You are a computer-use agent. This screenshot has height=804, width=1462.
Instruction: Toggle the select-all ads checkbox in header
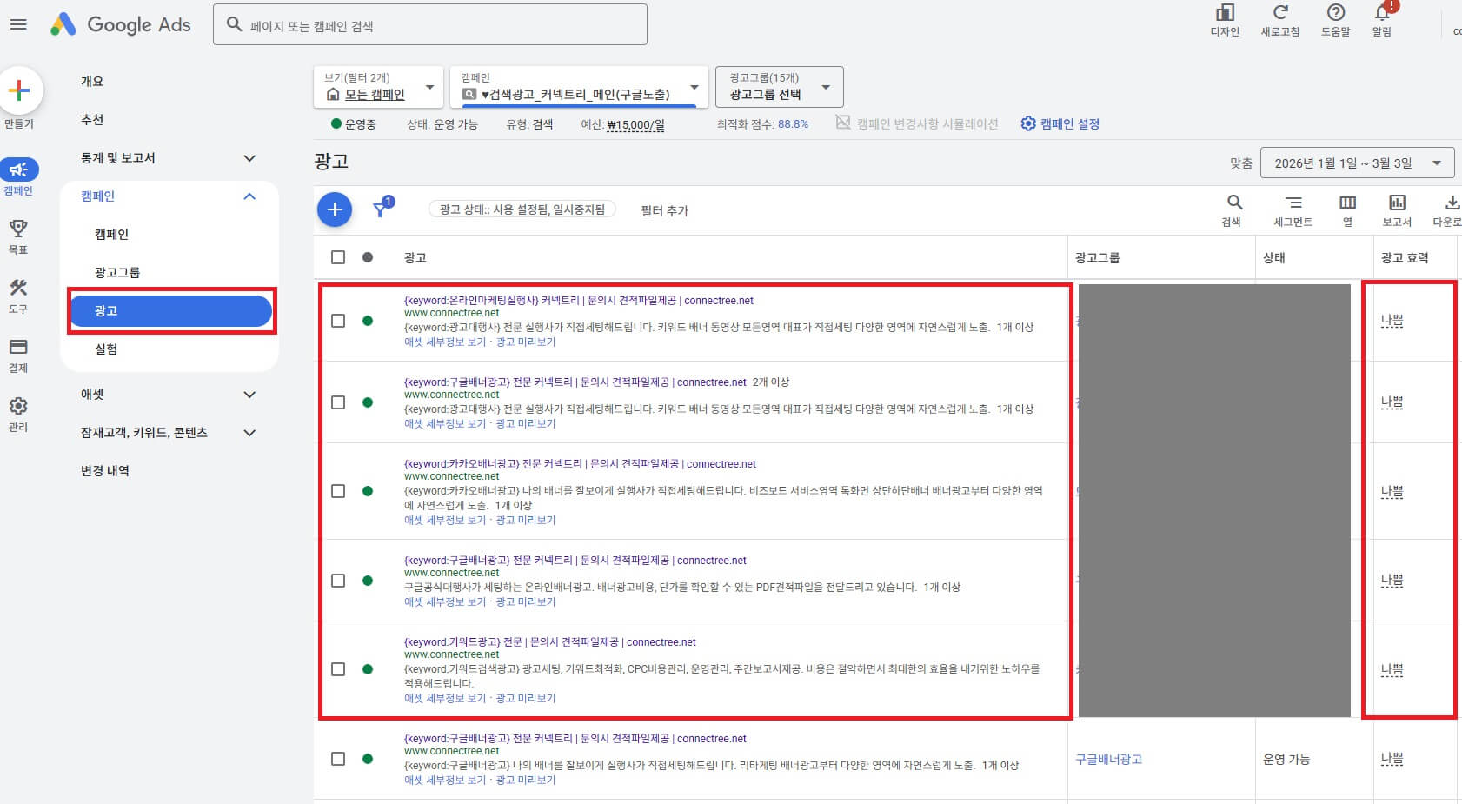click(338, 257)
